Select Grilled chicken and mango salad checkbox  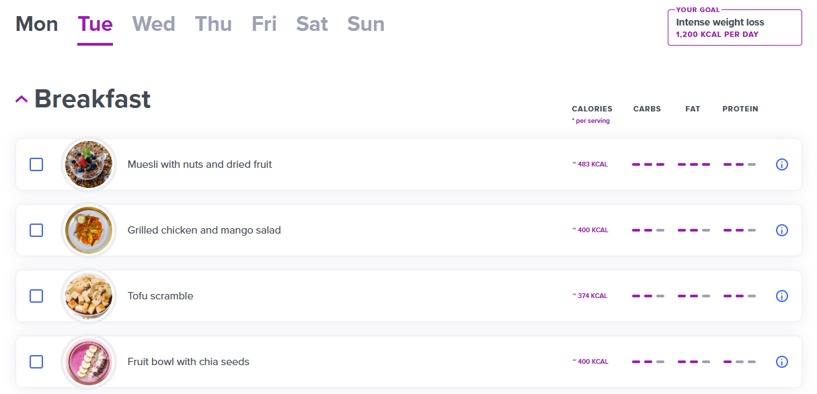(x=36, y=230)
